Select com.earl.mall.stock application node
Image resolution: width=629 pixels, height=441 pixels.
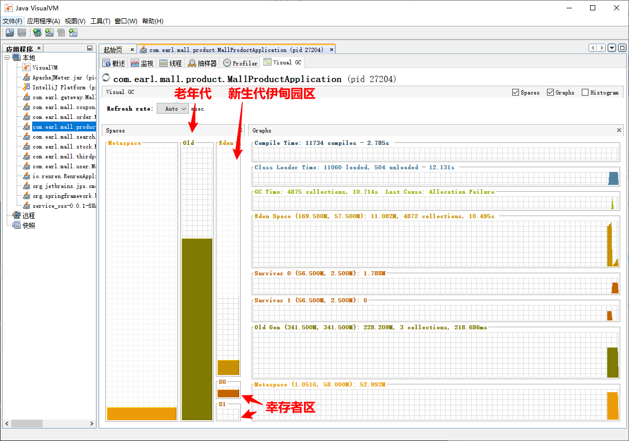(59, 146)
